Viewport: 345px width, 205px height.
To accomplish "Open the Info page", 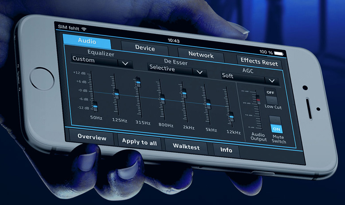I will pos(226,150).
